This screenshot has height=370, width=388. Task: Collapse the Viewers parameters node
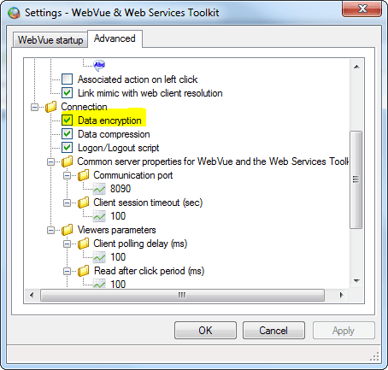[50, 230]
